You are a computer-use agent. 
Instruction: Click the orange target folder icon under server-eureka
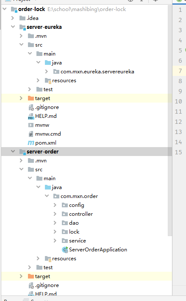pyautogui.click(x=31, y=98)
